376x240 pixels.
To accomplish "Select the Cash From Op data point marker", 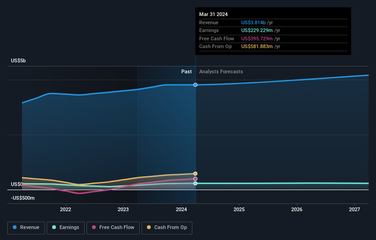I will tap(196, 174).
